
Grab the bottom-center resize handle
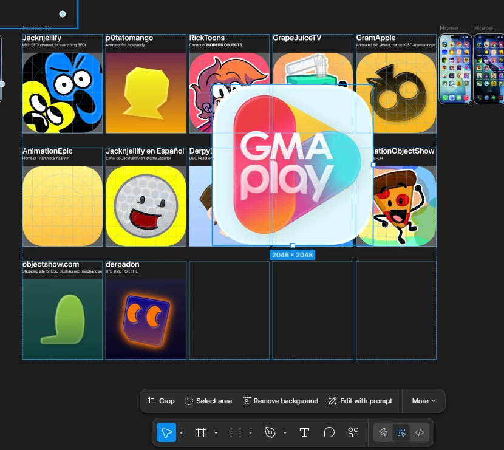tap(293, 245)
